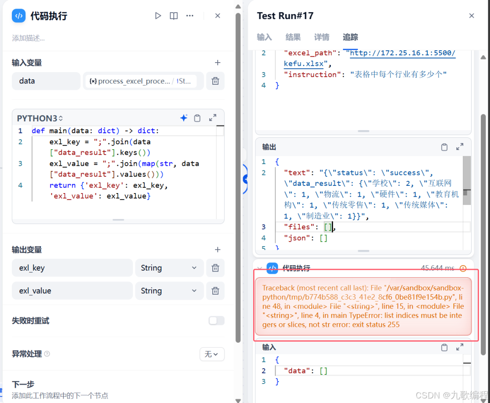Click the 添加描述 description field
The height and width of the screenshot is (403, 490).
[29, 38]
